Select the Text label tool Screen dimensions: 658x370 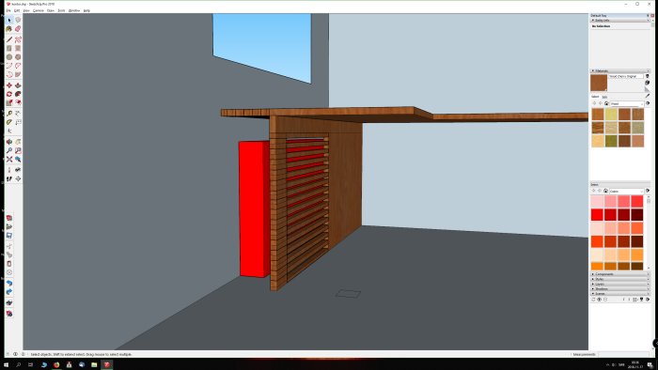18,122
